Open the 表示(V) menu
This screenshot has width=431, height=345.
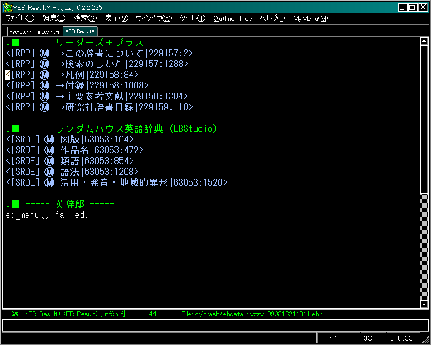(x=116, y=18)
